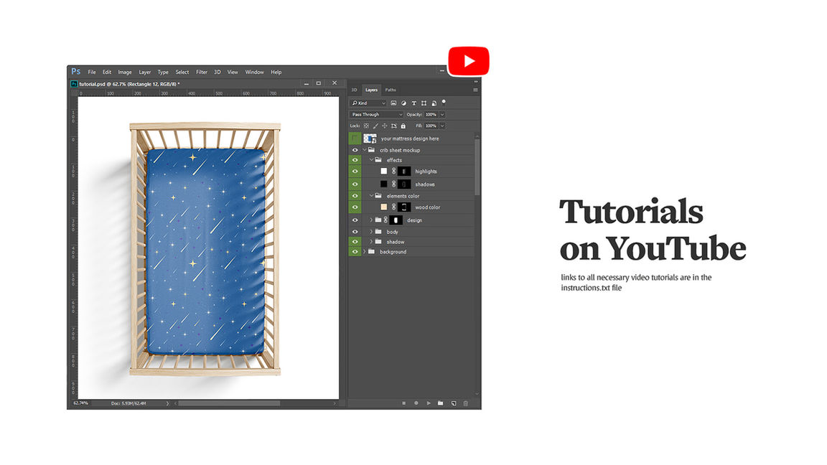Screen dimensions: 827x465
Task: Expand the body group
Action: tap(371, 232)
